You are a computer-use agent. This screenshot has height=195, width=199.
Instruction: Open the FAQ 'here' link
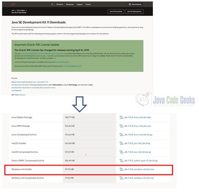coord(55,58)
